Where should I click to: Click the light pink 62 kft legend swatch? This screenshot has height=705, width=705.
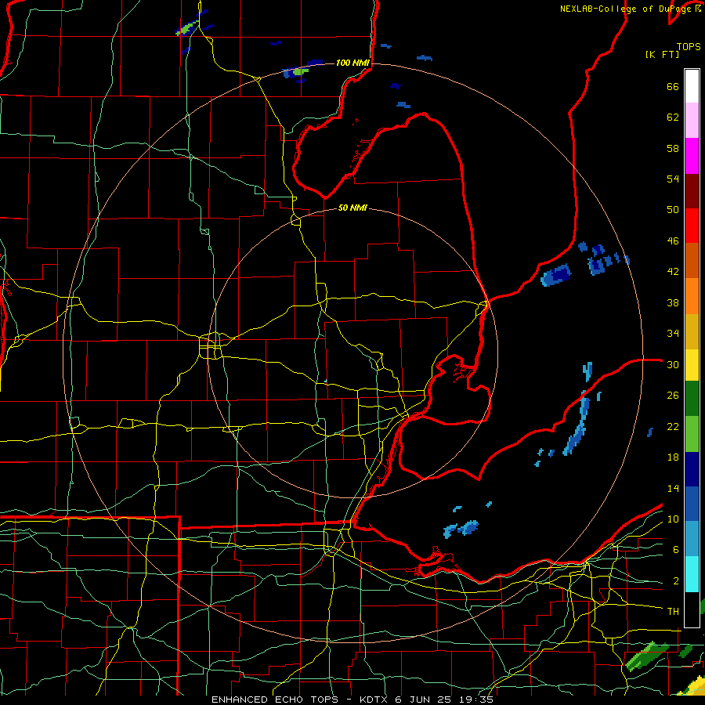click(x=692, y=120)
